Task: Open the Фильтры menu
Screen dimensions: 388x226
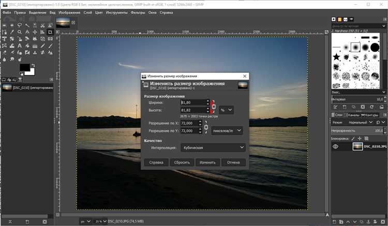Action: [138, 12]
